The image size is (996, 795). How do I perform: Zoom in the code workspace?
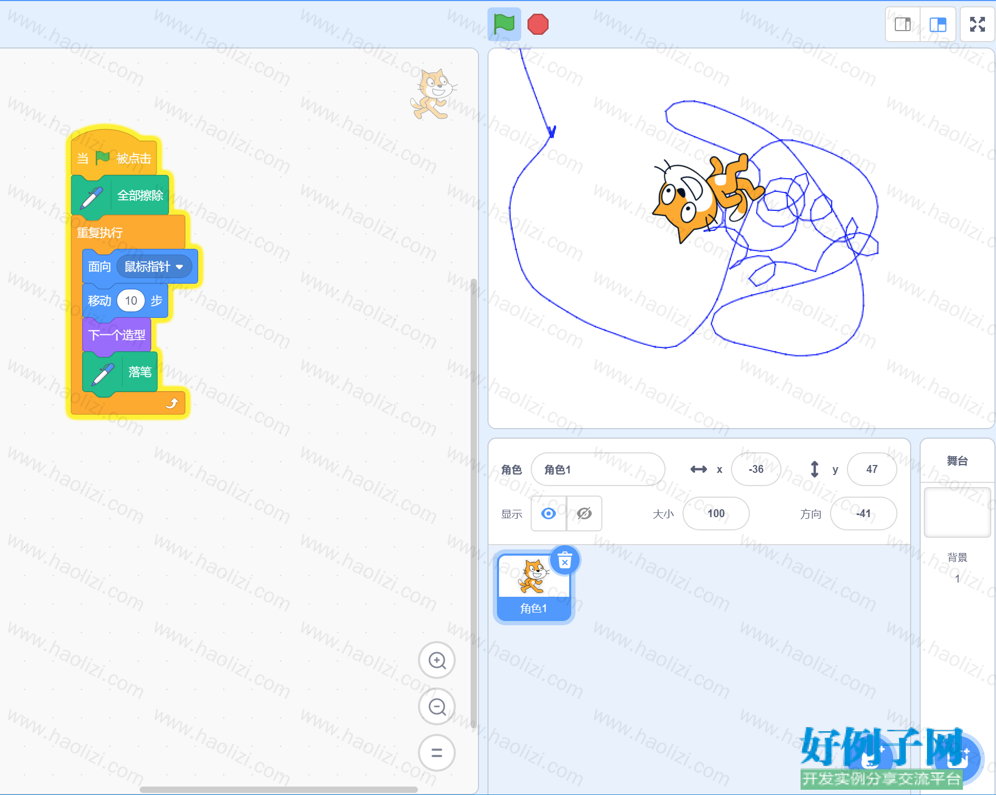[437, 660]
